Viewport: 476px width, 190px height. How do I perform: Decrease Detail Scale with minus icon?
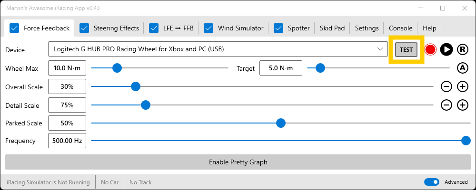(446, 105)
